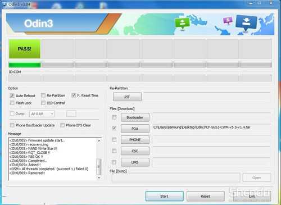Tick the checkbox beside PHONE button
This screenshot has height=205, width=281.
coord(114,140)
